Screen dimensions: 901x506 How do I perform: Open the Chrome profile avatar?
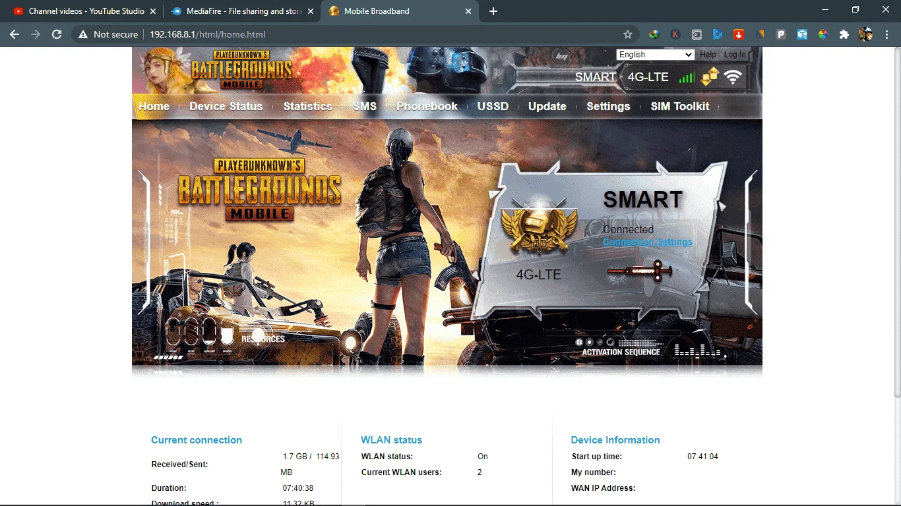point(865,34)
